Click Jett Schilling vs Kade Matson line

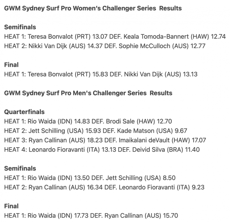pyautogui.click(x=95, y=131)
